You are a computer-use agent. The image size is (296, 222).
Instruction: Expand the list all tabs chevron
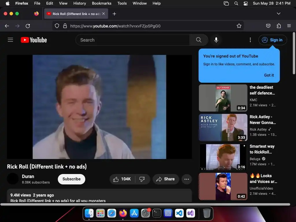278,14
